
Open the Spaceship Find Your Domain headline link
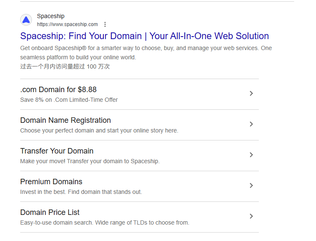coord(145,36)
